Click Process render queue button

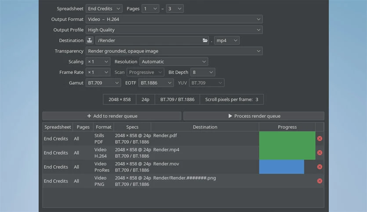click(254, 116)
